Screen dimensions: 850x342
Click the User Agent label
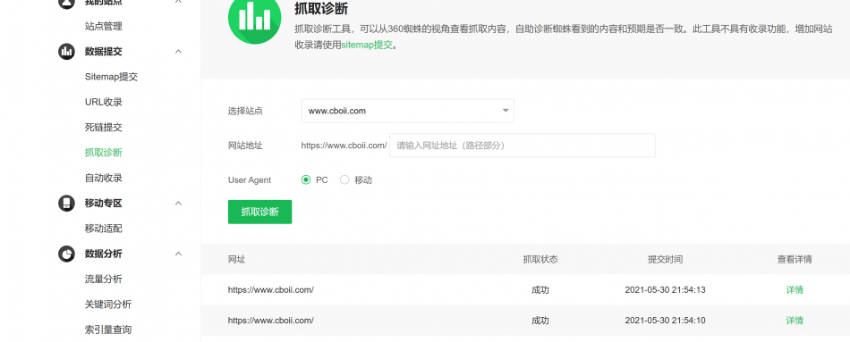tap(250, 180)
